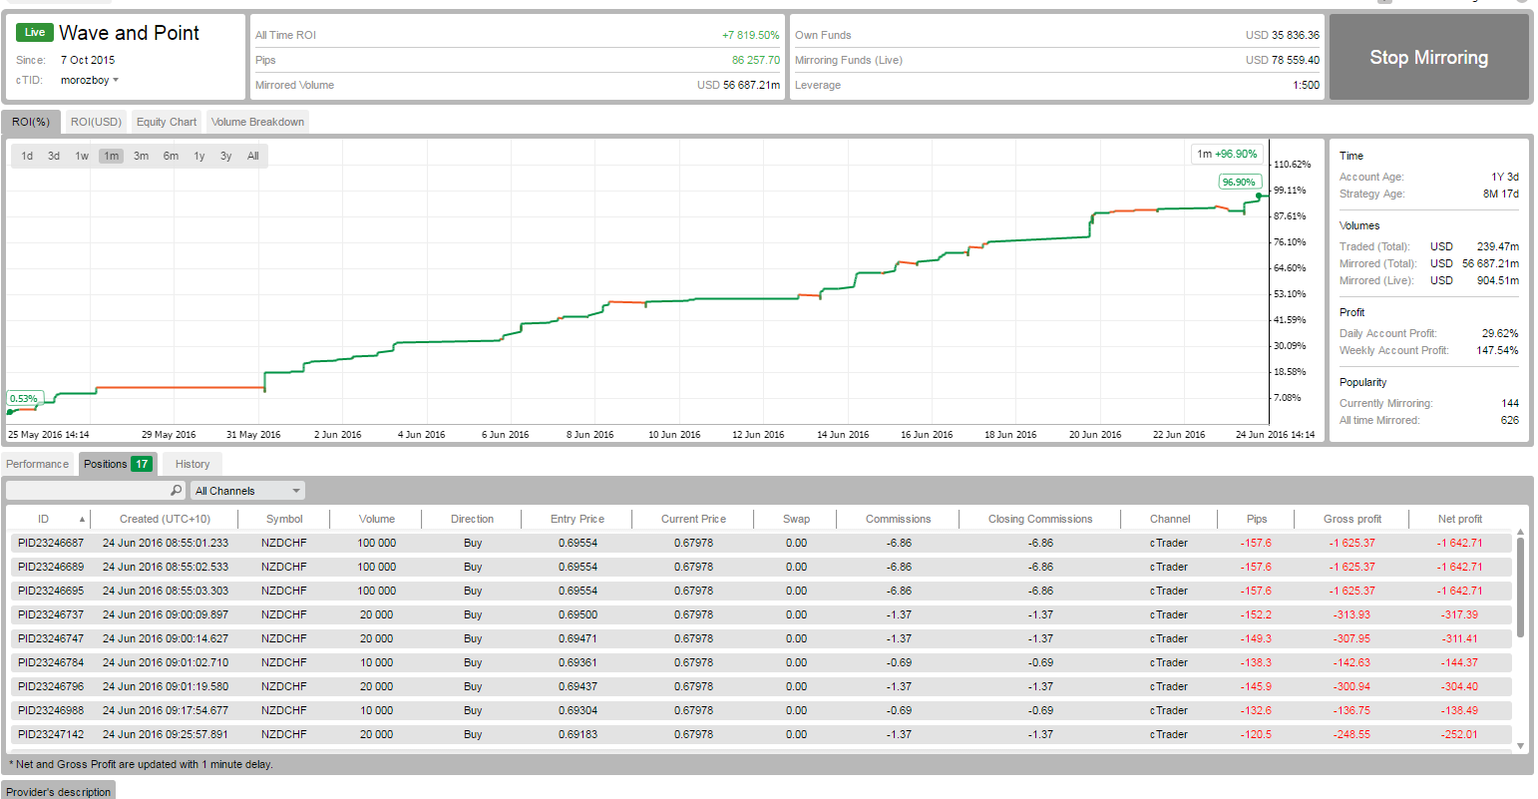Toggle the All time range button
This screenshot has width=1538, height=799.
click(253, 156)
